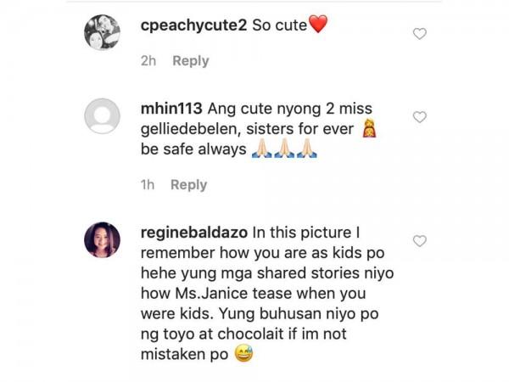The height and width of the screenshot is (382, 509).
Task: Click the praying hands emojis
Action: click(283, 149)
